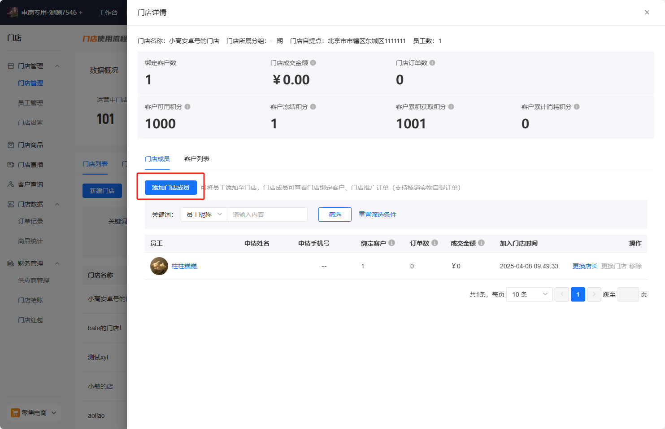Select the 门店成员 tab
The width and height of the screenshot is (665, 429).
point(157,159)
